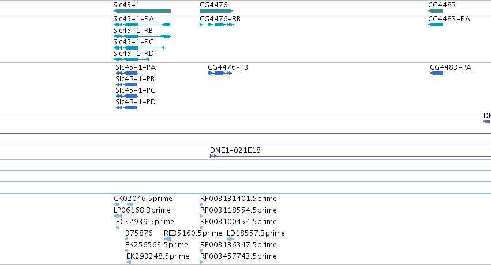
Task: Select transcript Slc45-1-RB
Action: click(x=142, y=36)
